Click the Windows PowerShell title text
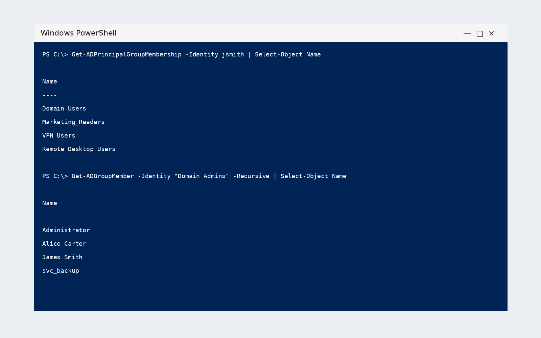 (78, 33)
